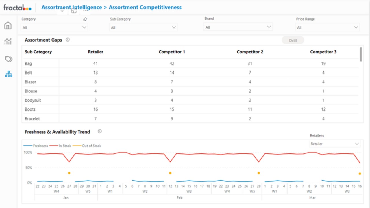Click Retailer value 41 in Bag row
Image resolution: width=370 pixels, height=208 pixels.
96,64
